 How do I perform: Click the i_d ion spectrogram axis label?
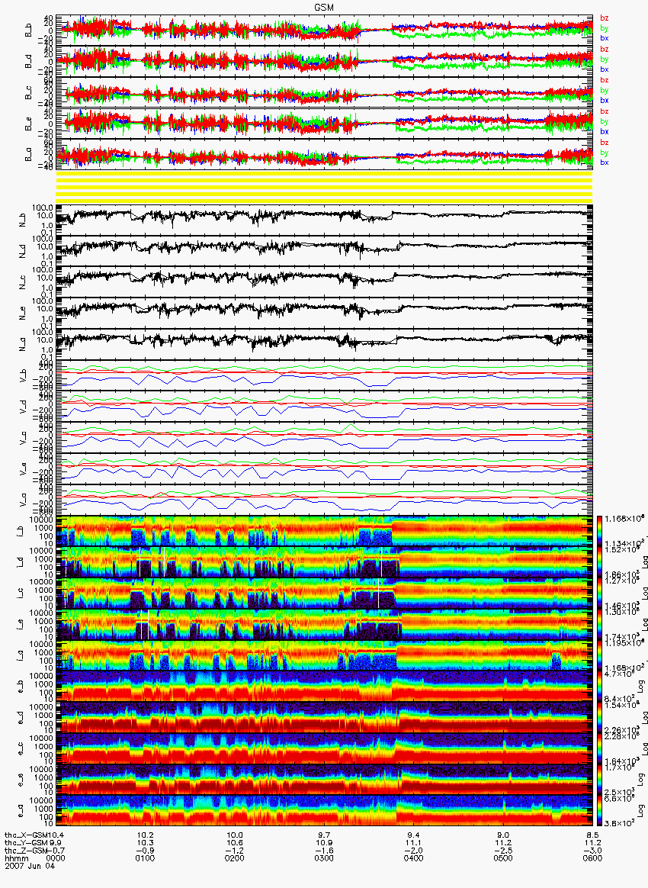click(20, 562)
